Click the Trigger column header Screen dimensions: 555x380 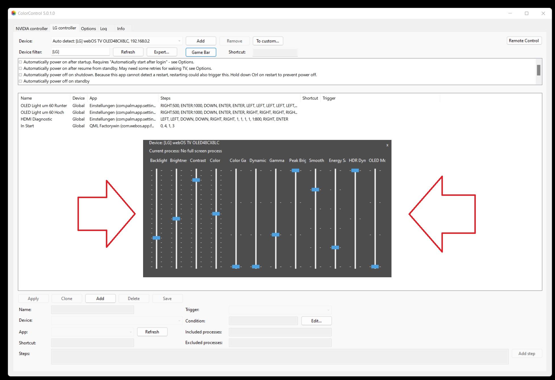[x=380, y=98]
